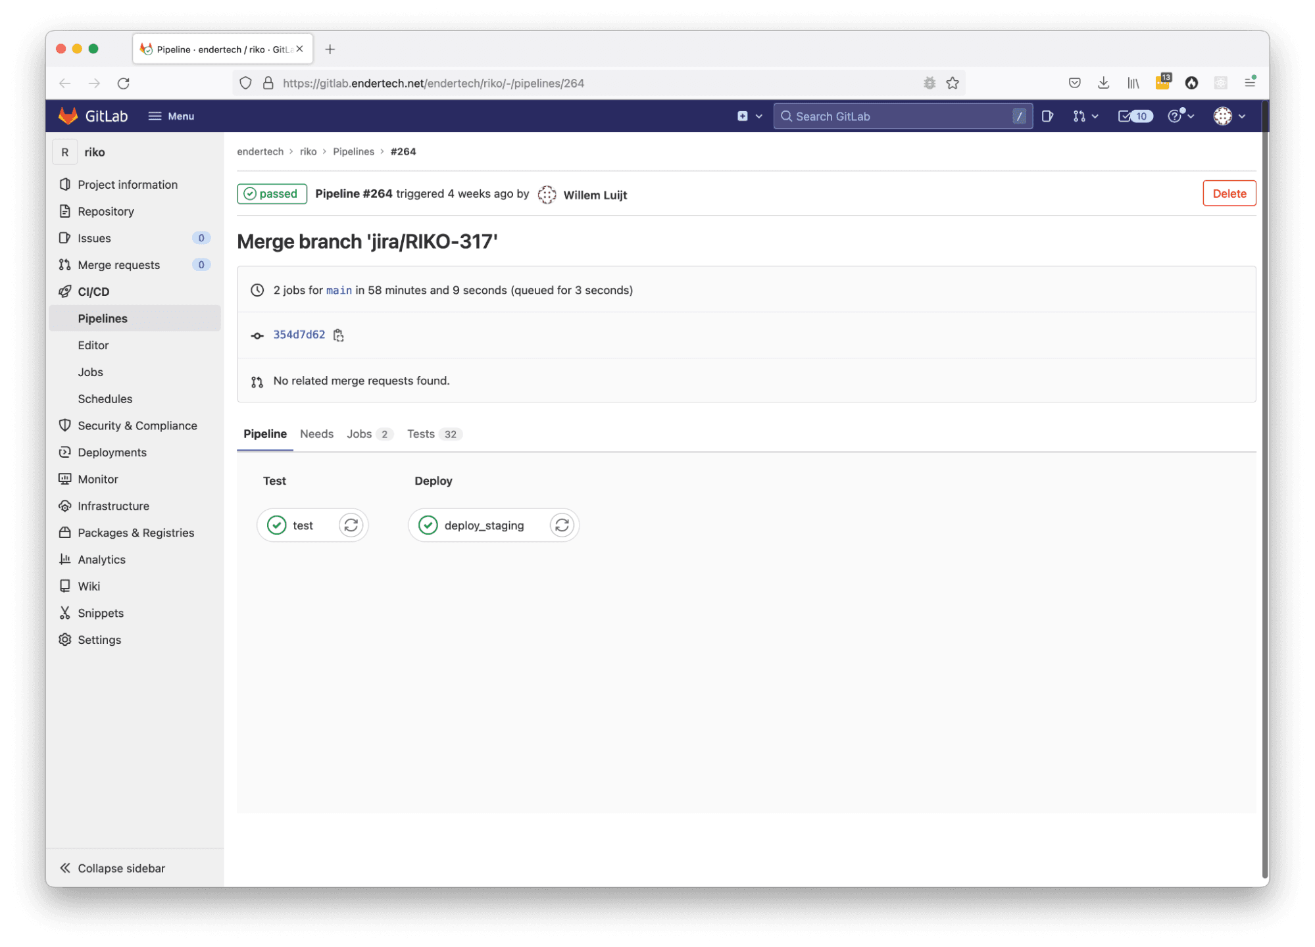Open the merge requests navbar dropdown
This screenshot has height=947, width=1315.
click(1085, 116)
